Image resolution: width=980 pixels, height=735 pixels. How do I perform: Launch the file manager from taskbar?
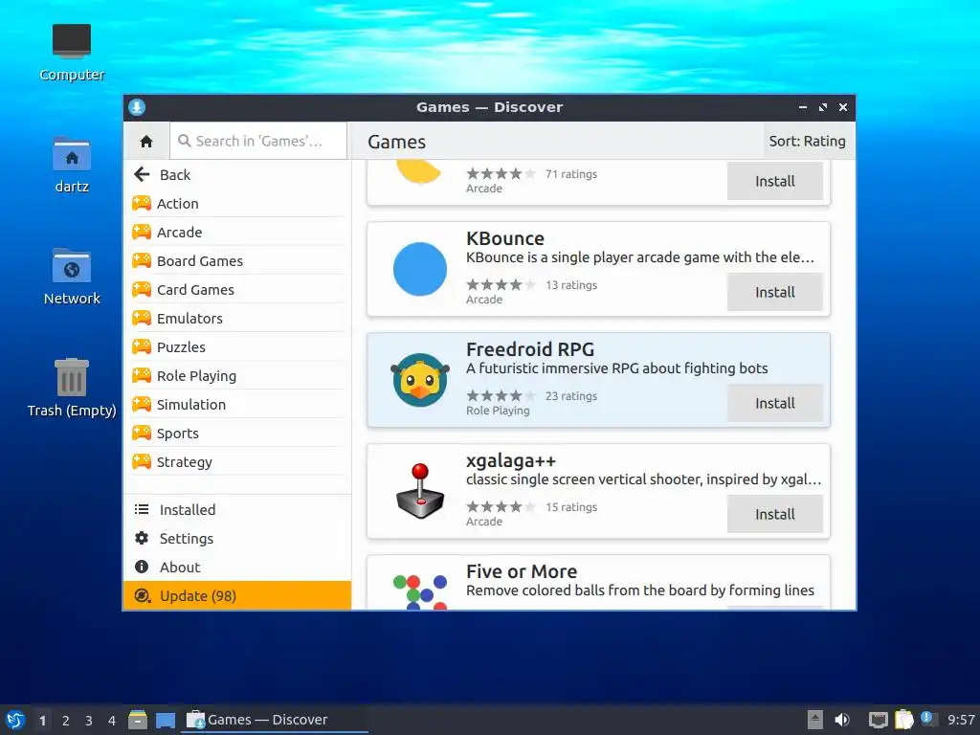click(x=138, y=720)
